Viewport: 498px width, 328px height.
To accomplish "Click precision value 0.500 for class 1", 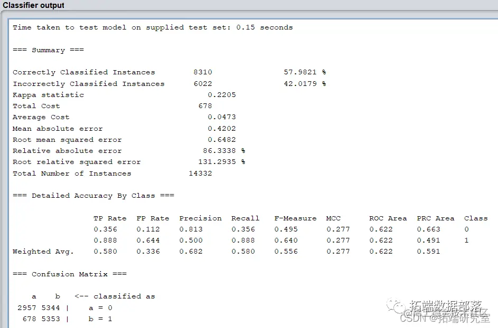I will [191, 240].
